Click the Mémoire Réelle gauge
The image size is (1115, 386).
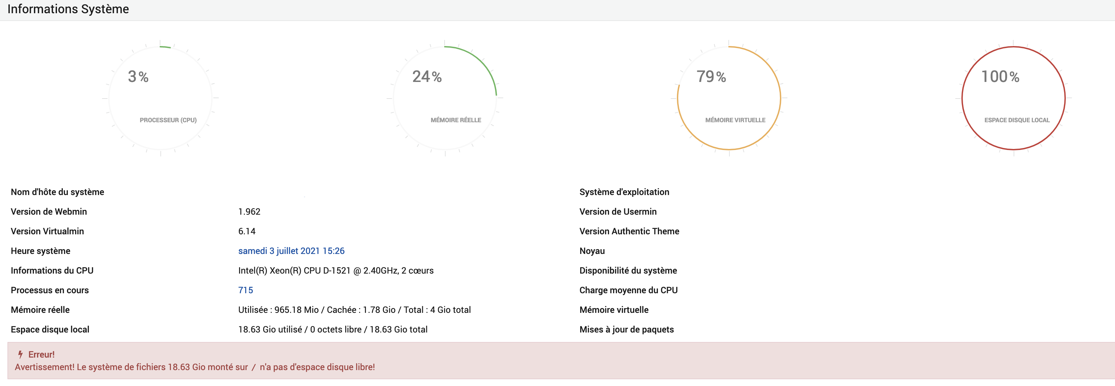point(445,98)
